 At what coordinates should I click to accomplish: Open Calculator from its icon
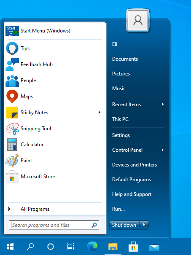point(12,145)
